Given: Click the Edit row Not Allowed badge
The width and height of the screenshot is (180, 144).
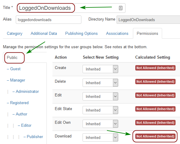Looking at the screenshot, I should click(155, 95).
